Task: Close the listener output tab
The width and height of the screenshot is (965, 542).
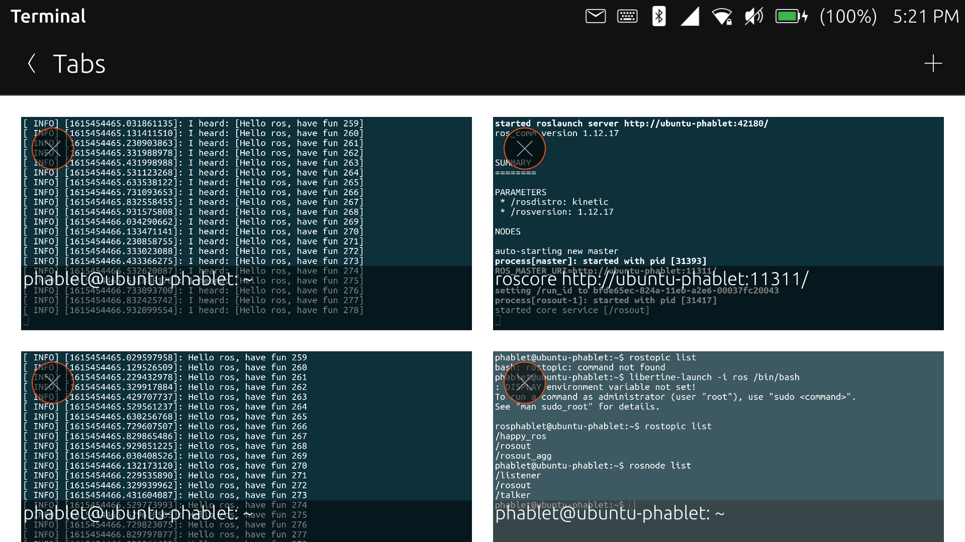Action: pos(53,149)
